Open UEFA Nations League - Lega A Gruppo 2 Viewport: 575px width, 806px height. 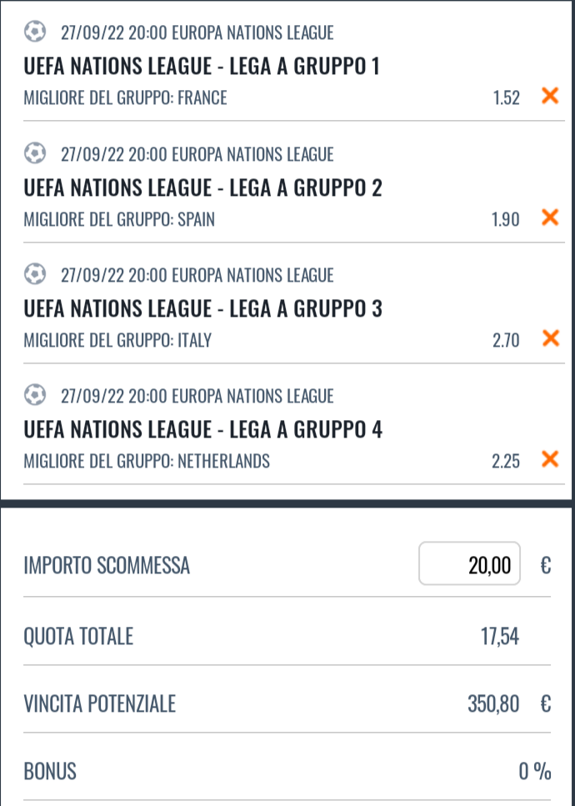tap(202, 188)
